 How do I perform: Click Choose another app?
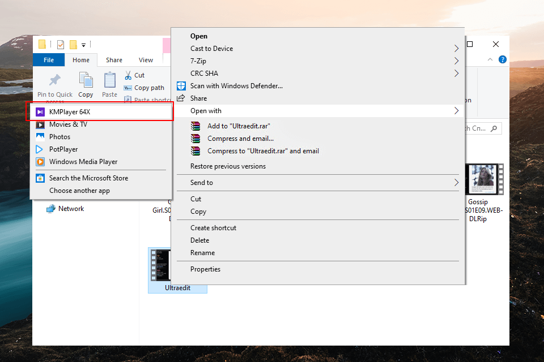tap(79, 191)
